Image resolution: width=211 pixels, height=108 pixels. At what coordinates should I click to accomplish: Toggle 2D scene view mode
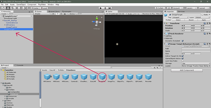tap(53, 14)
